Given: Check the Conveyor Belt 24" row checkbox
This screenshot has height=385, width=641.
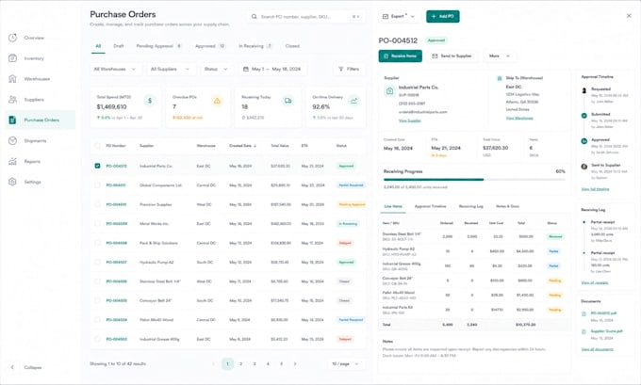Looking at the screenshot, I should [x=97, y=300].
